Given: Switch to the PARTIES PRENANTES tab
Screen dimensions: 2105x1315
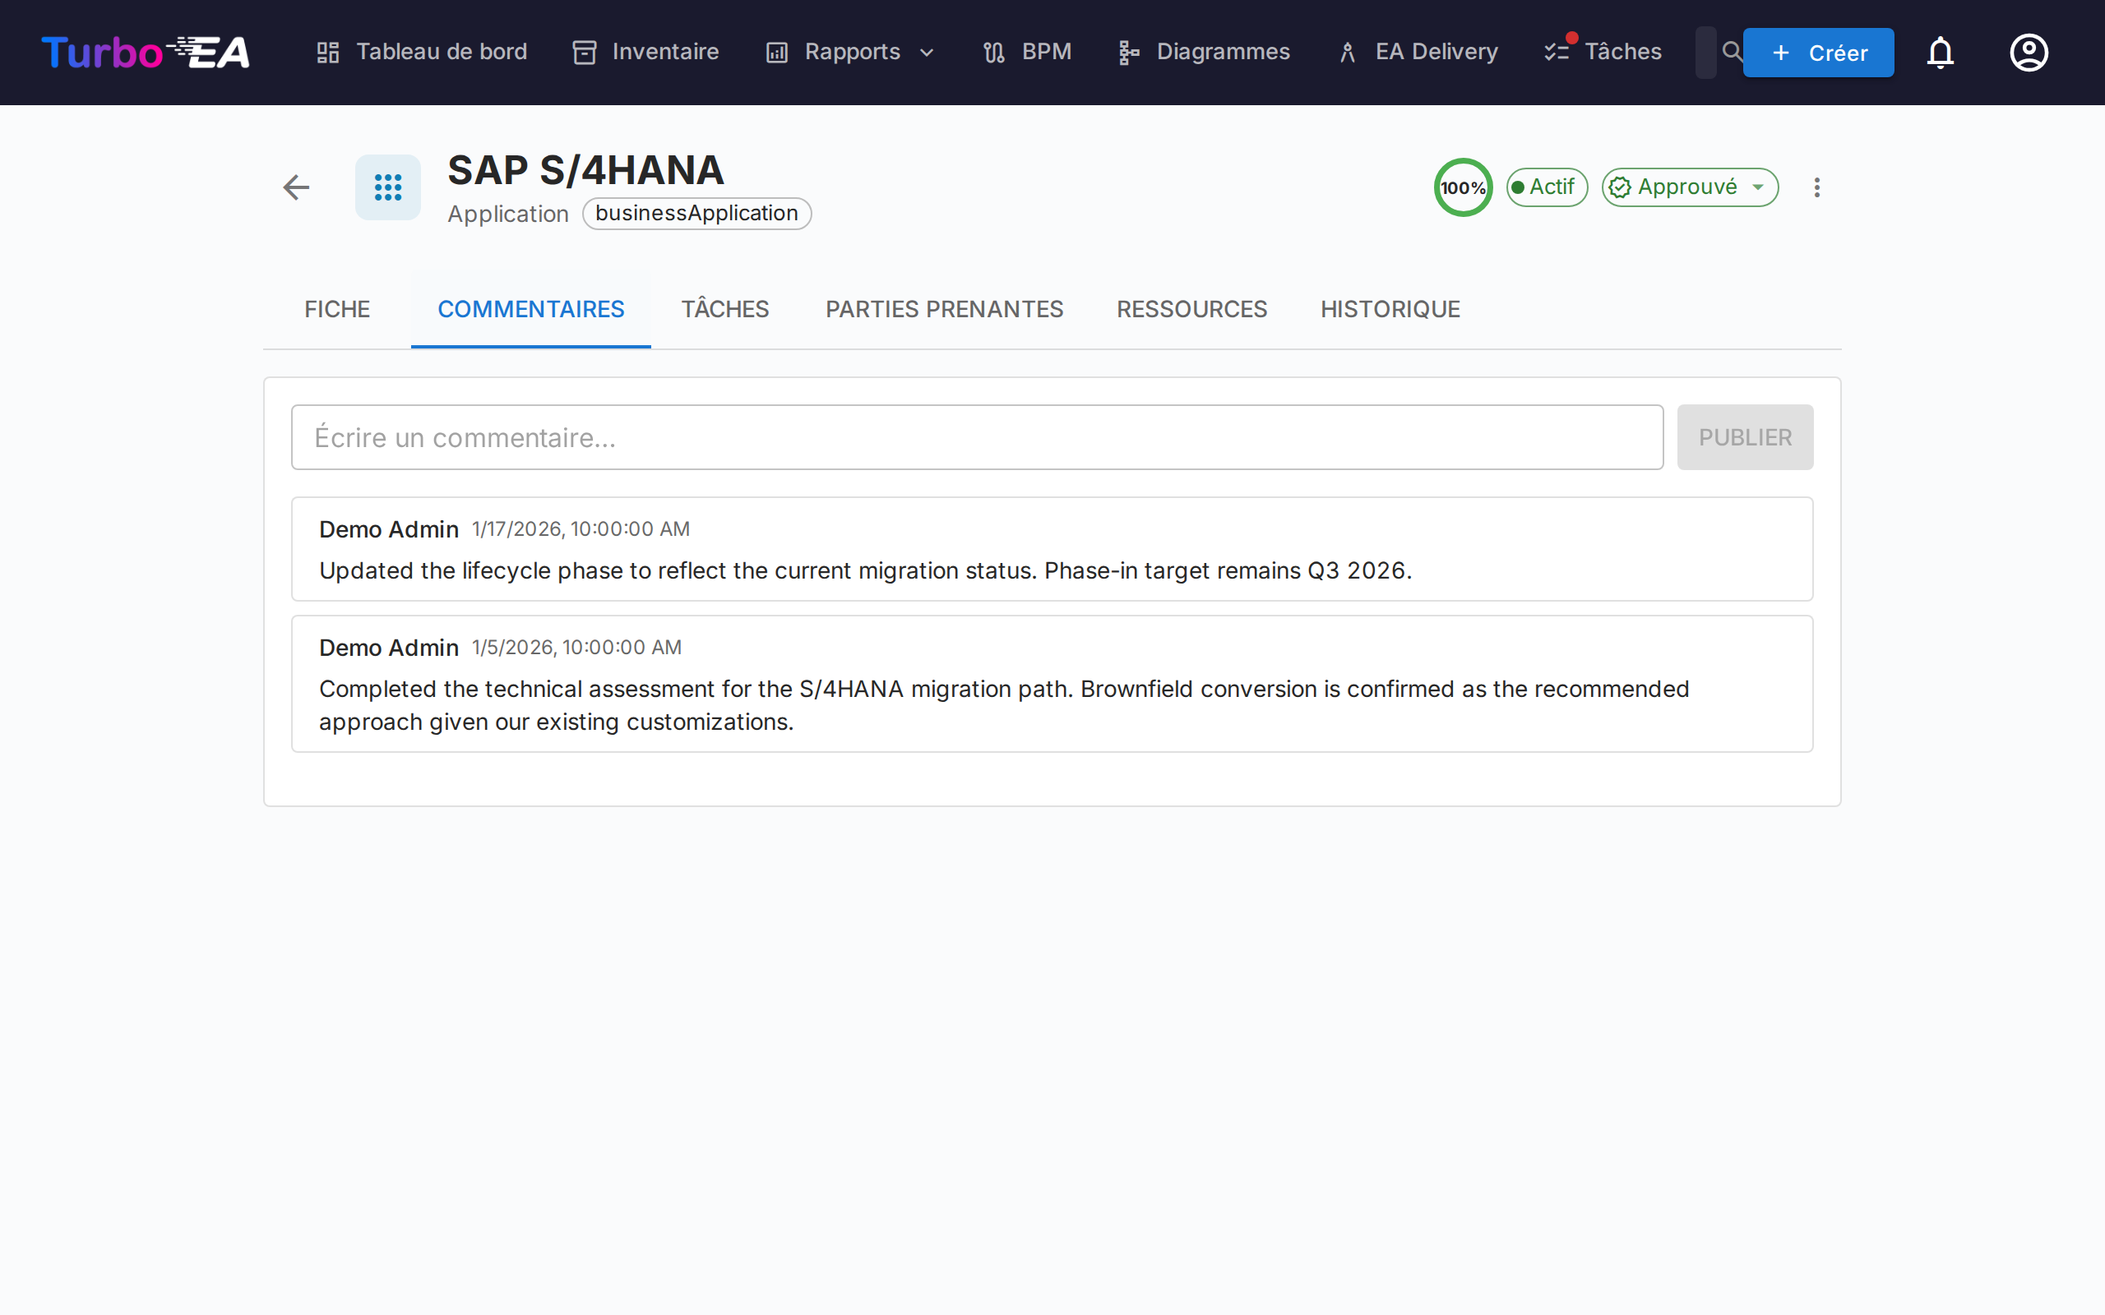Looking at the screenshot, I should coord(944,309).
